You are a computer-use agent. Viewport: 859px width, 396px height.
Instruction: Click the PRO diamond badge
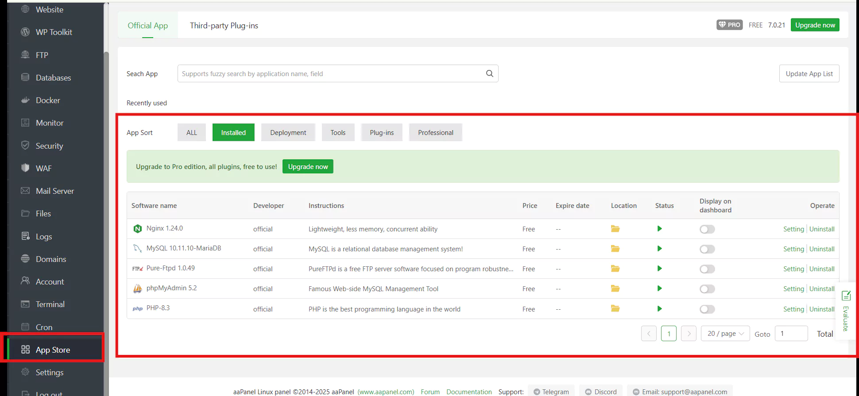click(729, 25)
